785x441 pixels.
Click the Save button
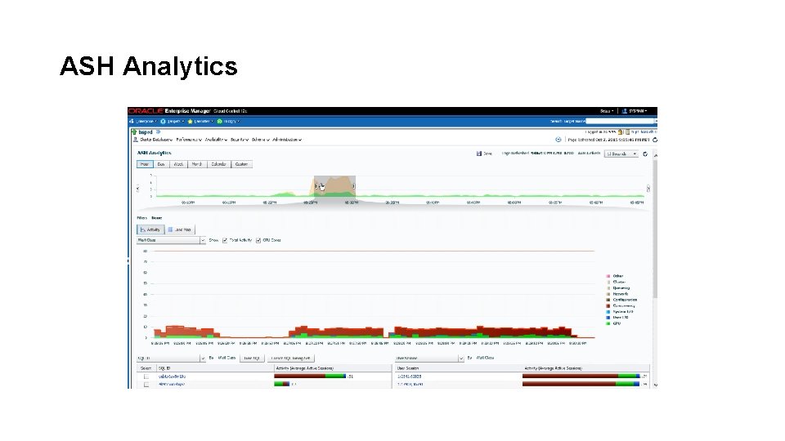484,154
